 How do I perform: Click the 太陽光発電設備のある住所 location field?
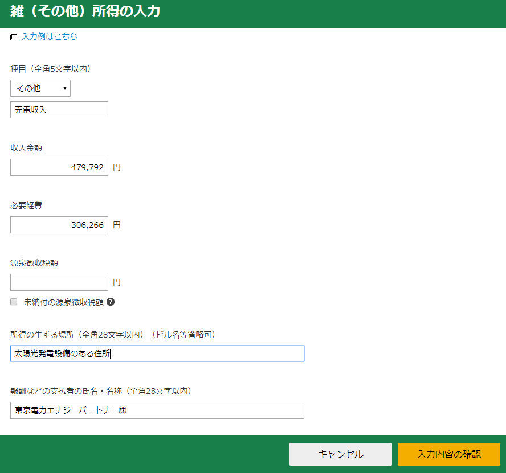point(157,353)
